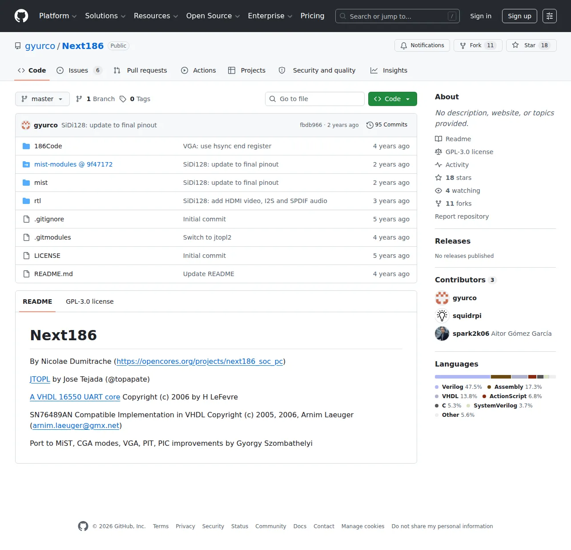Click the .gitmodules file icon

[x=26, y=237]
